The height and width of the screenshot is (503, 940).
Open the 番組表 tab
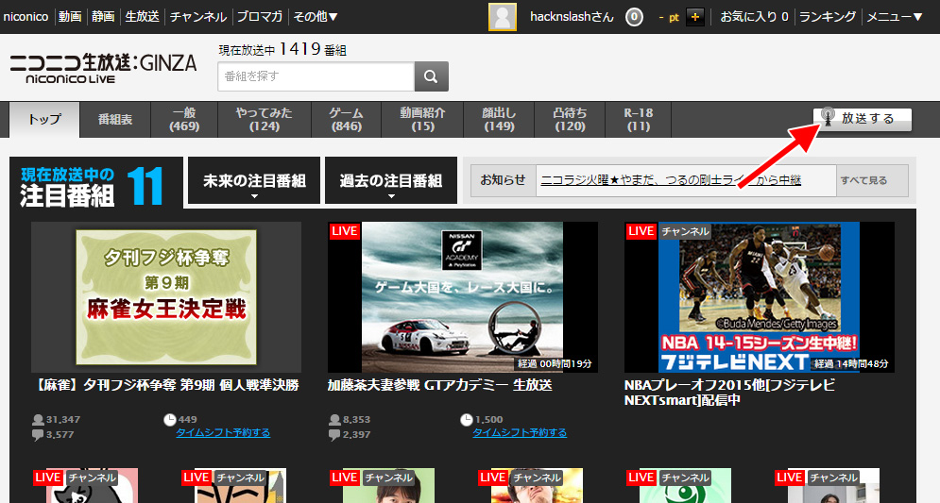click(x=115, y=119)
